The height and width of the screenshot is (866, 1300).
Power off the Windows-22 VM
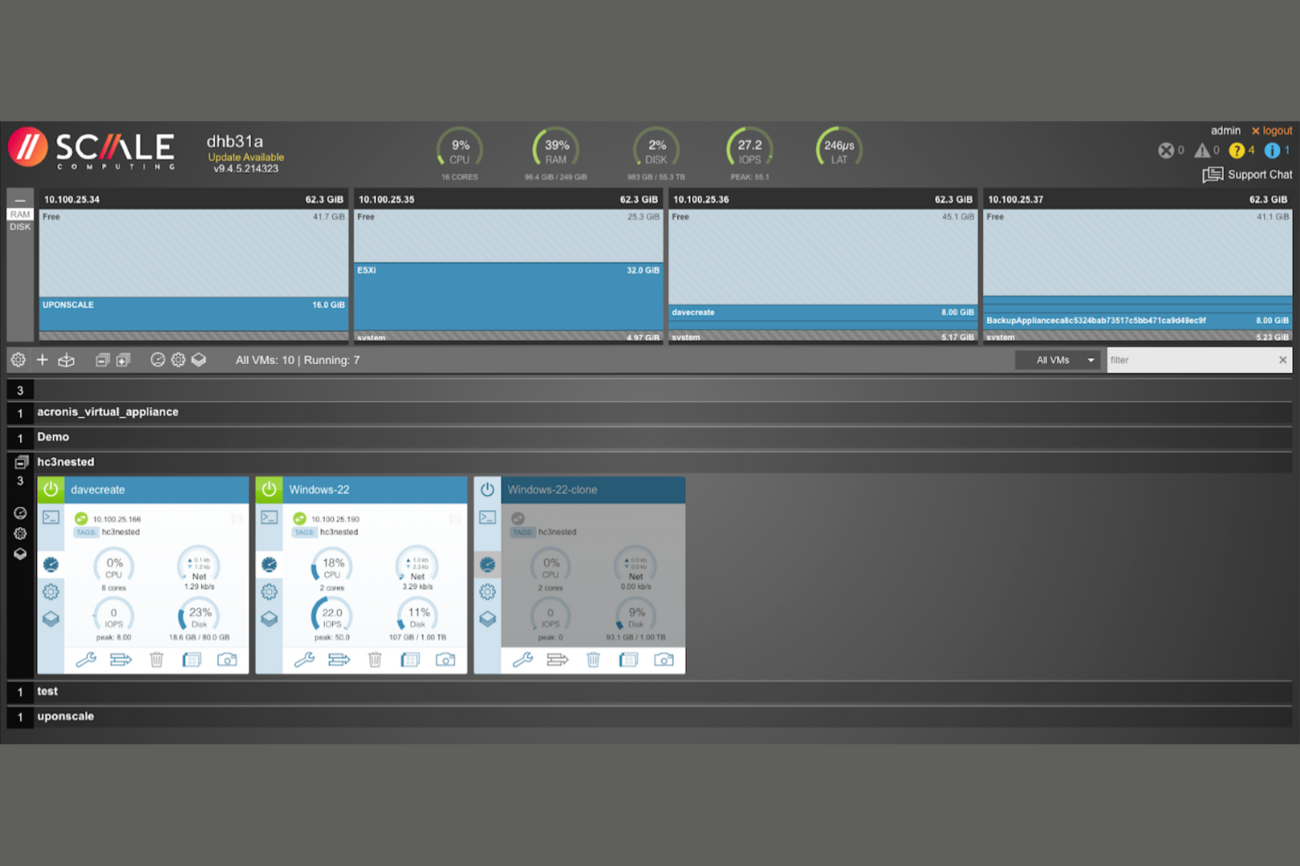coord(269,490)
